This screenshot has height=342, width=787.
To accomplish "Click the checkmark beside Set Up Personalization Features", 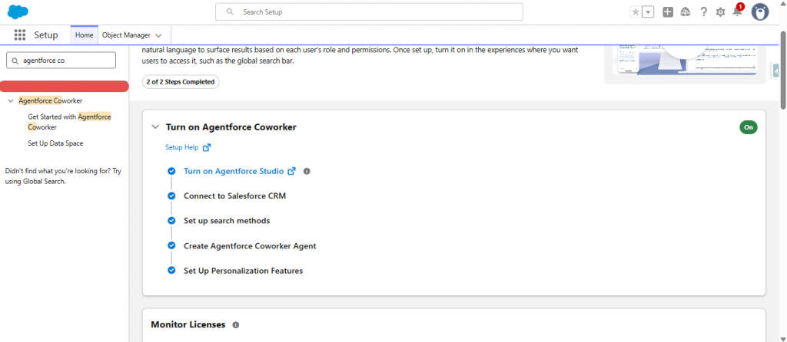I will pos(171,271).
